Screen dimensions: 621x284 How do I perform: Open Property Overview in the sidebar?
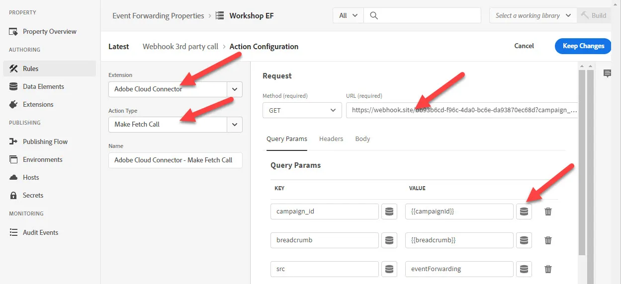(49, 31)
